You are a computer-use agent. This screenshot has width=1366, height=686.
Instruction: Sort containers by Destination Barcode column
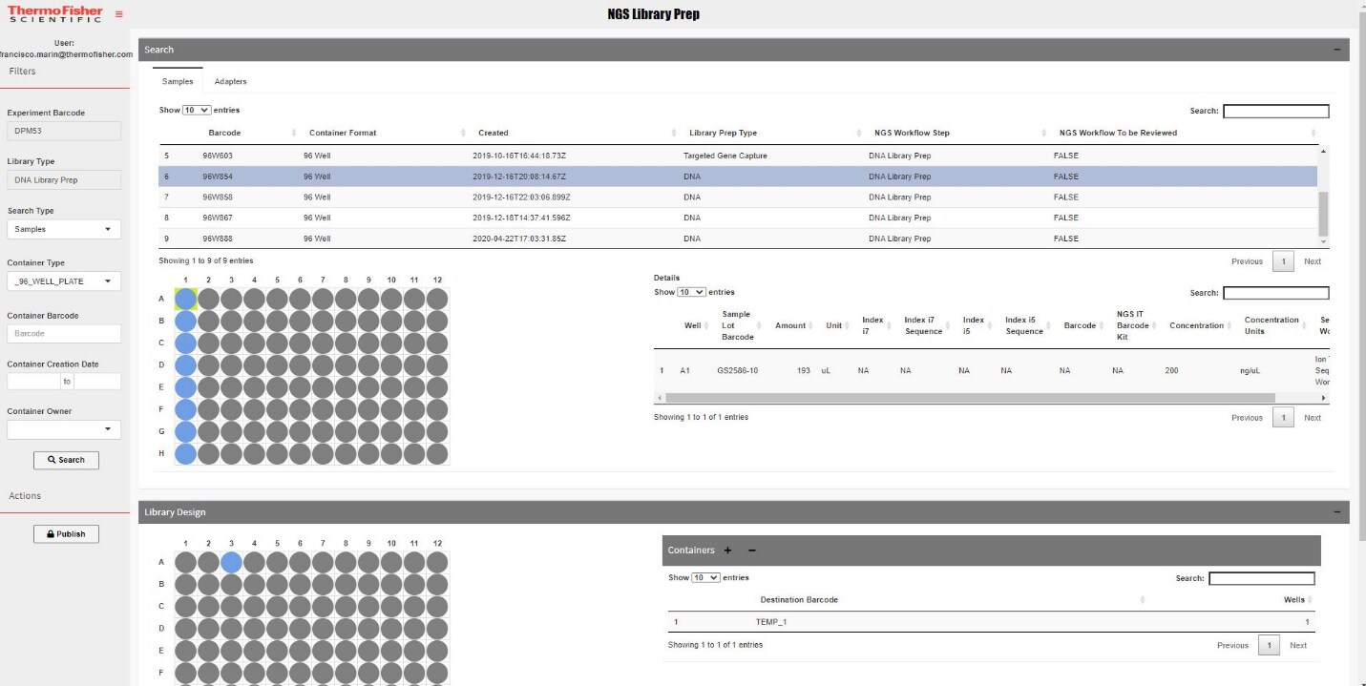(798, 600)
